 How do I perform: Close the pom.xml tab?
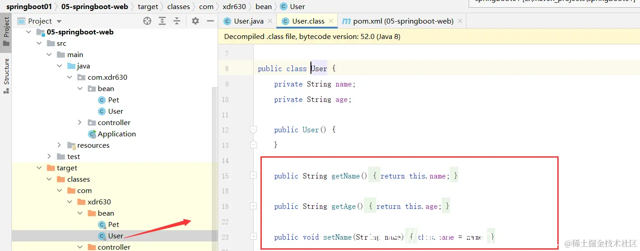click(460, 21)
